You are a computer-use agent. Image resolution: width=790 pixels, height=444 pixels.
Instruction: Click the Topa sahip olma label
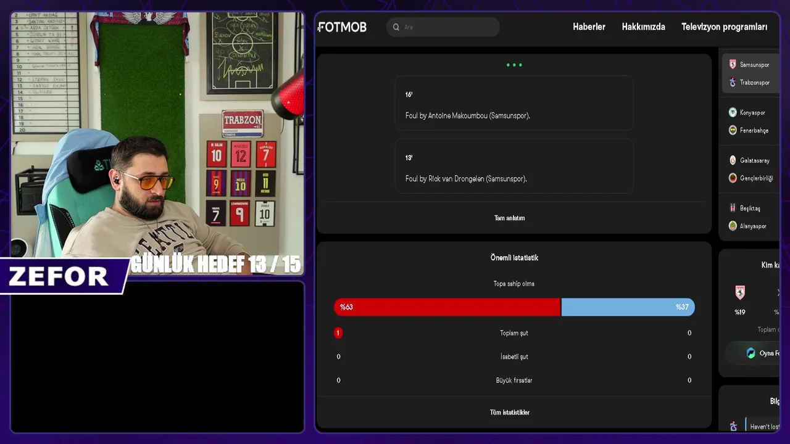pos(513,284)
